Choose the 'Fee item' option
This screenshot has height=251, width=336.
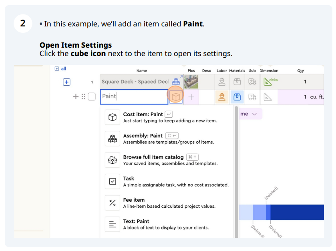tap(167, 203)
